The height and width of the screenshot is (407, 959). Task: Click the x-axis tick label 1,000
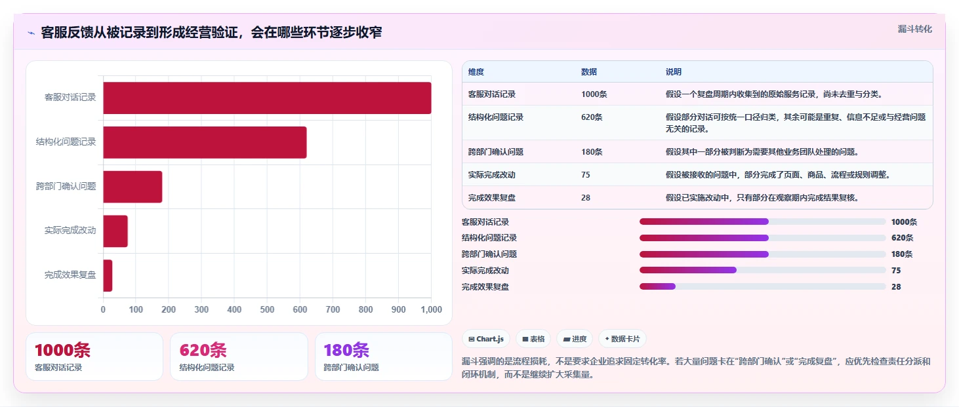point(431,310)
